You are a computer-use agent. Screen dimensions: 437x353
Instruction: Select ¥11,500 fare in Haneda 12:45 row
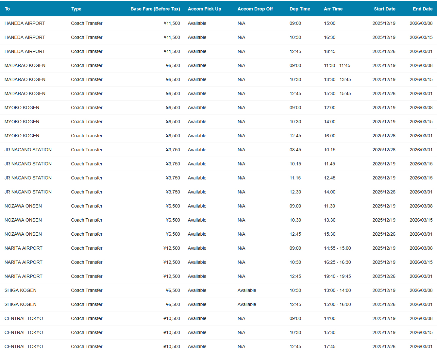[x=172, y=51]
